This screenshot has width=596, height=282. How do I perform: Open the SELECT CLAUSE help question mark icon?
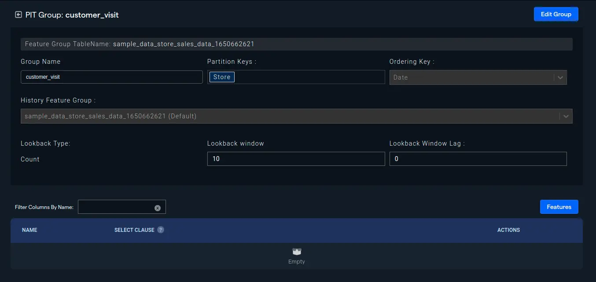[160, 230]
